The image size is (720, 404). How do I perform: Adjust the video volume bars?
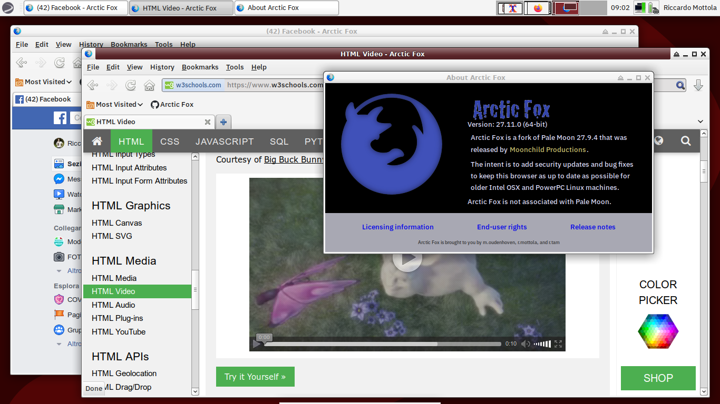(542, 344)
